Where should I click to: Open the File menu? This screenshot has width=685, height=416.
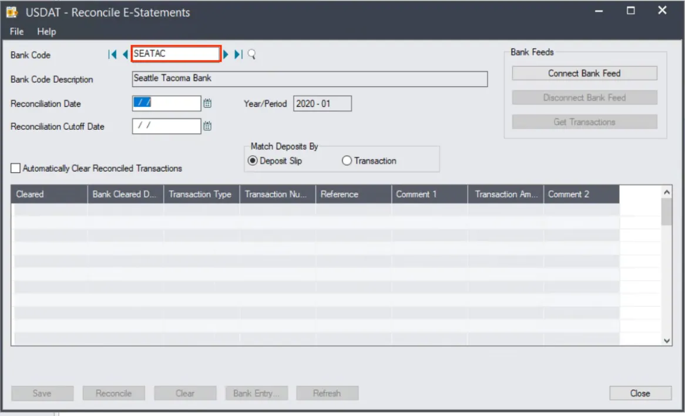pos(16,32)
